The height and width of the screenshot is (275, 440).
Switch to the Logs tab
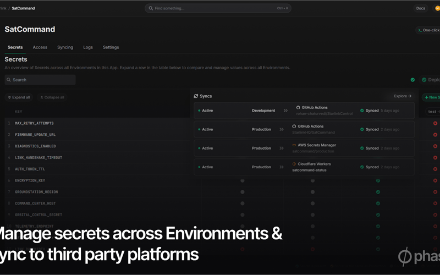pos(88,47)
